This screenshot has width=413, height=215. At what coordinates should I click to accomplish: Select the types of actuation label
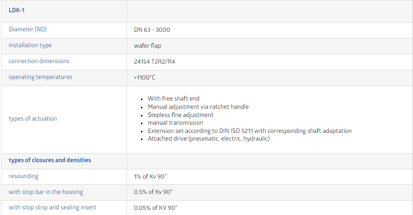33,119
